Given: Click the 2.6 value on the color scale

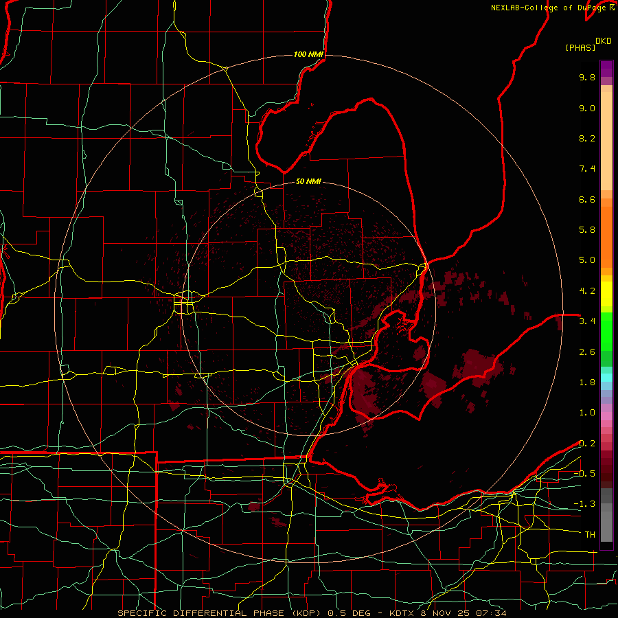Looking at the screenshot, I should [587, 352].
